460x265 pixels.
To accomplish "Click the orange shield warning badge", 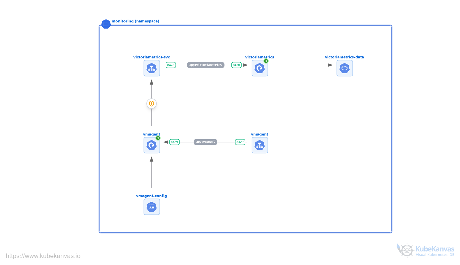I will click(x=152, y=104).
